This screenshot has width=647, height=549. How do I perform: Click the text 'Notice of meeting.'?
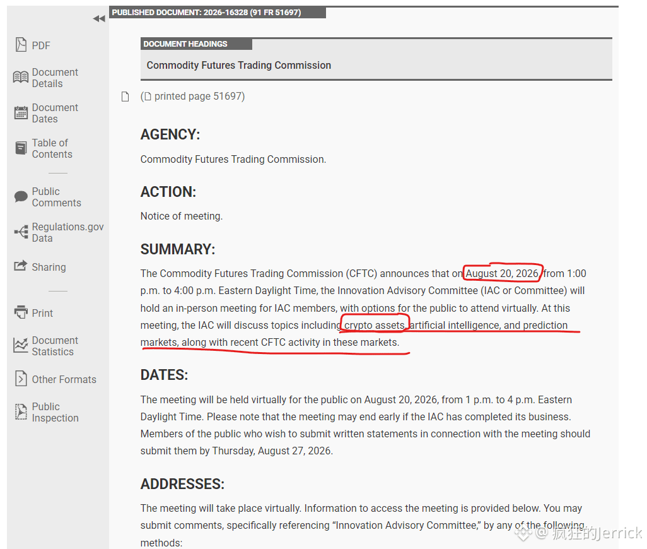coord(182,216)
